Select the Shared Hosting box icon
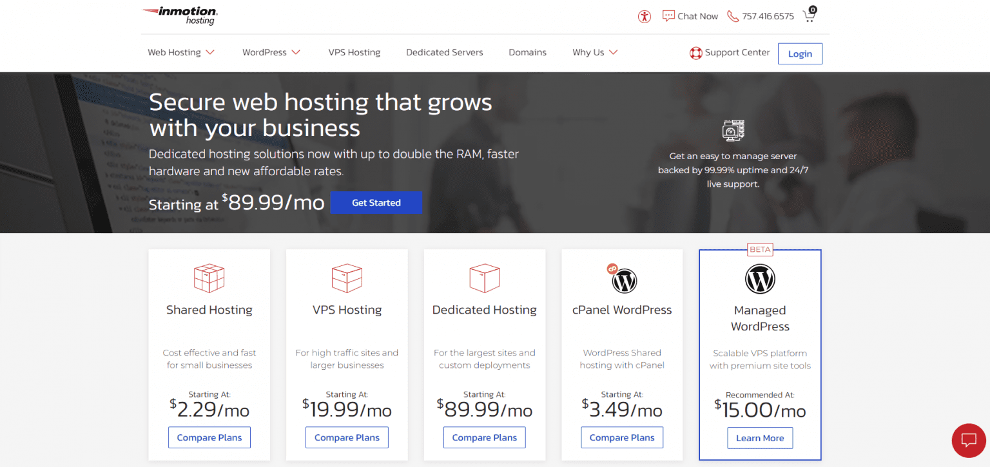Viewport: 990px width, 467px height. 209,278
